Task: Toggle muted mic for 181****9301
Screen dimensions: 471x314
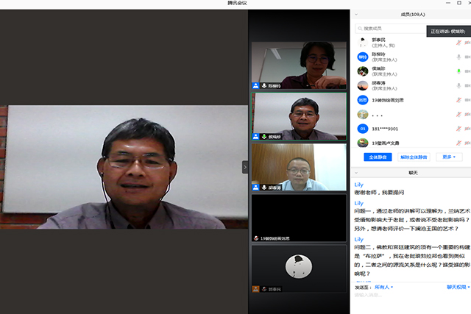Action: pos(458,129)
